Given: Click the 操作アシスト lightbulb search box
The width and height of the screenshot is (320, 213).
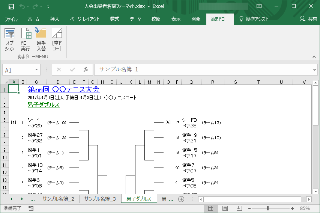Looking at the screenshot, I should pyautogui.click(x=254, y=19).
